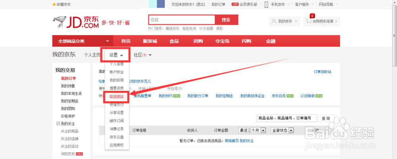The width and height of the screenshot is (397, 159).
Task: Click the 商城首页 link
Action: [x=232, y=141]
